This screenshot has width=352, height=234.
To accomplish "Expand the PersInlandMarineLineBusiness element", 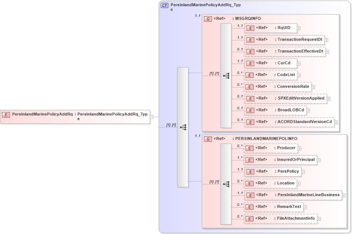I will pos(343,195).
